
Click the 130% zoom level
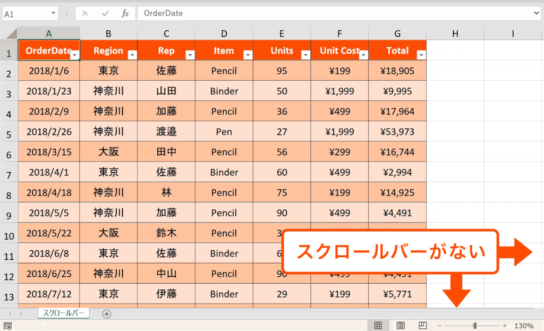pos(524,326)
